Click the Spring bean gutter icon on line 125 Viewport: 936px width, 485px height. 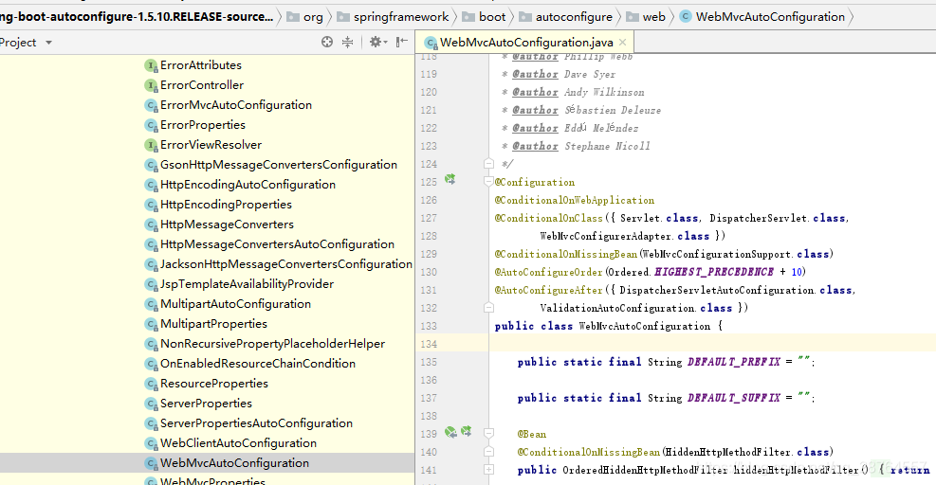click(x=450, y=179)
